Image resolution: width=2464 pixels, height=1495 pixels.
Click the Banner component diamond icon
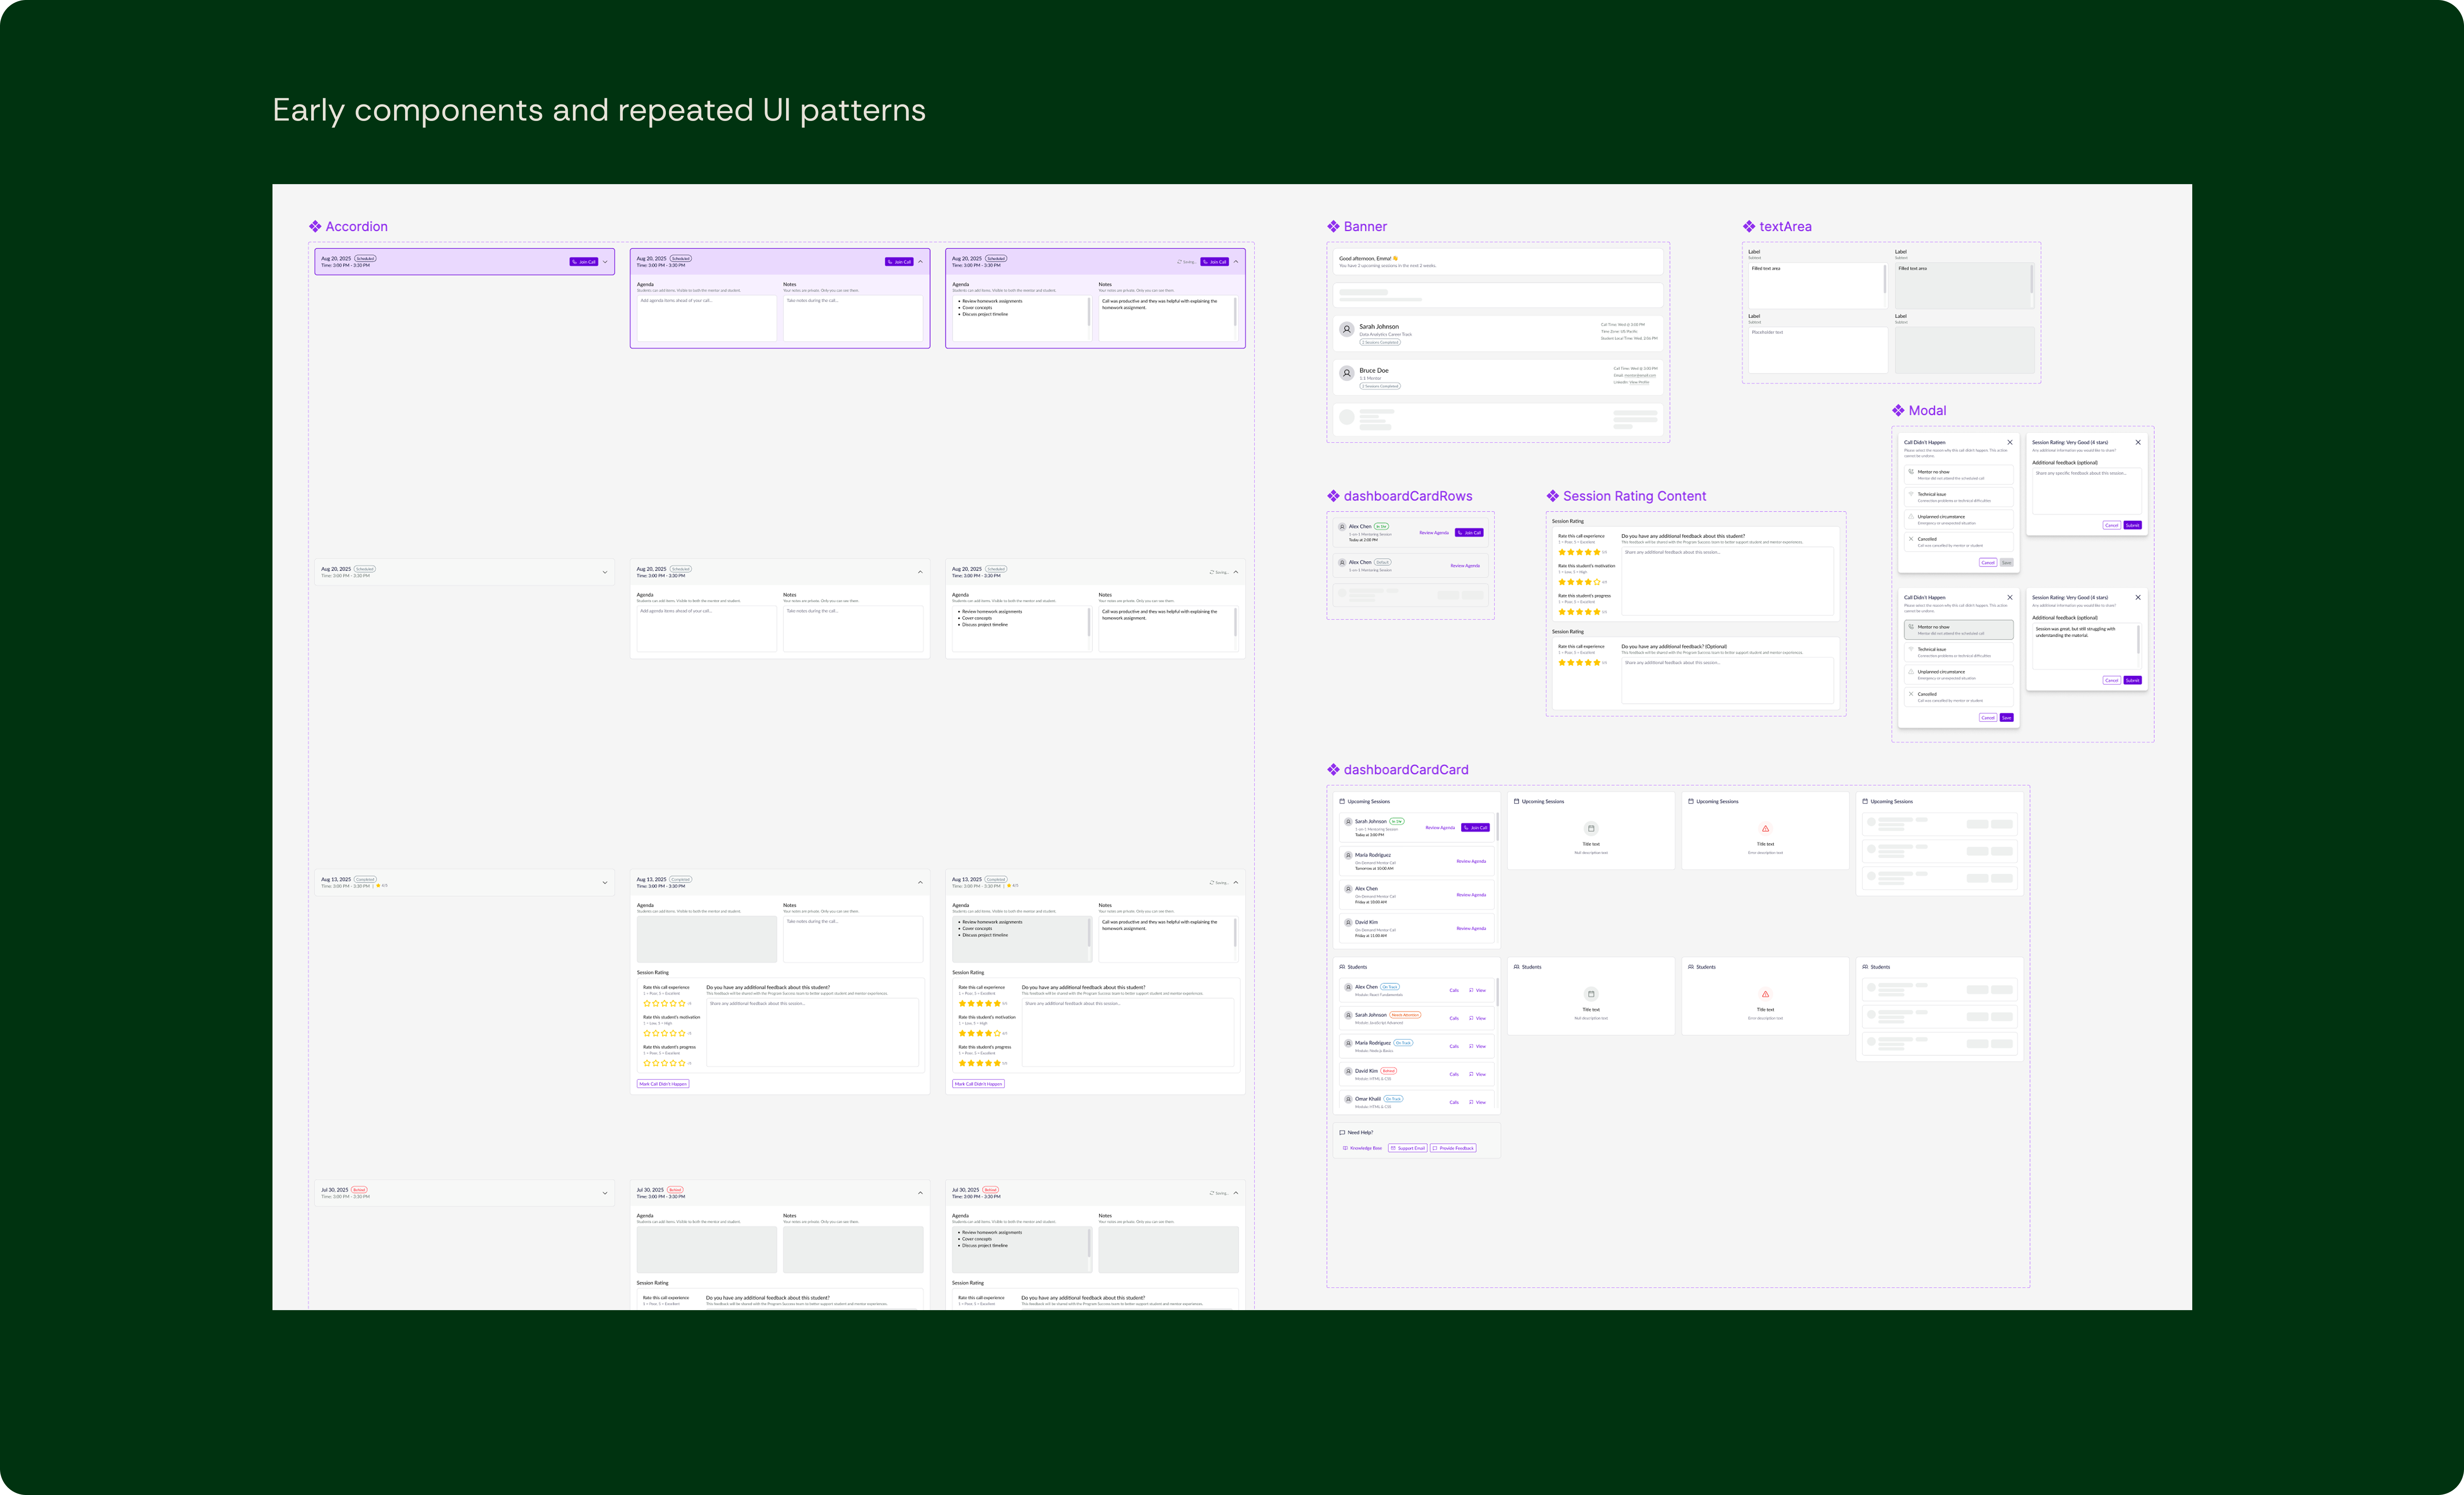(x=1333, y=227)
